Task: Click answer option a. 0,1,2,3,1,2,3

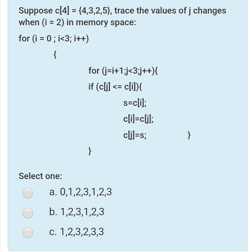Action: 80,191
